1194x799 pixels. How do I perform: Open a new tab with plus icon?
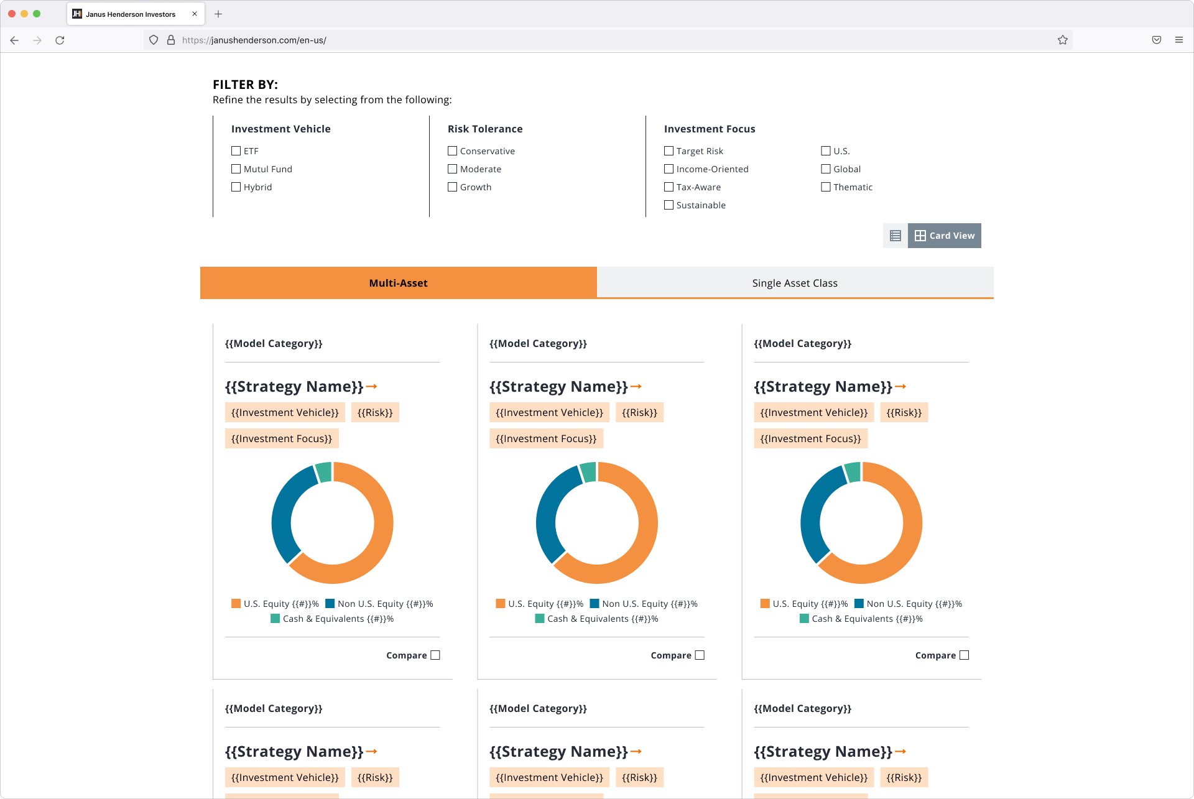218,14
